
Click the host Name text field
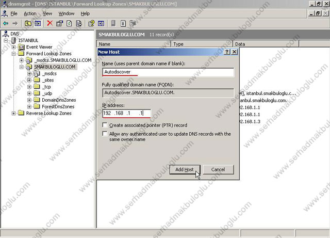168,72
